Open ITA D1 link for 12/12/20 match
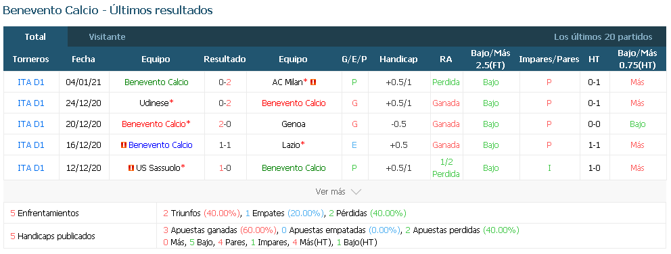671x254 pixels. tap(31, 168)
